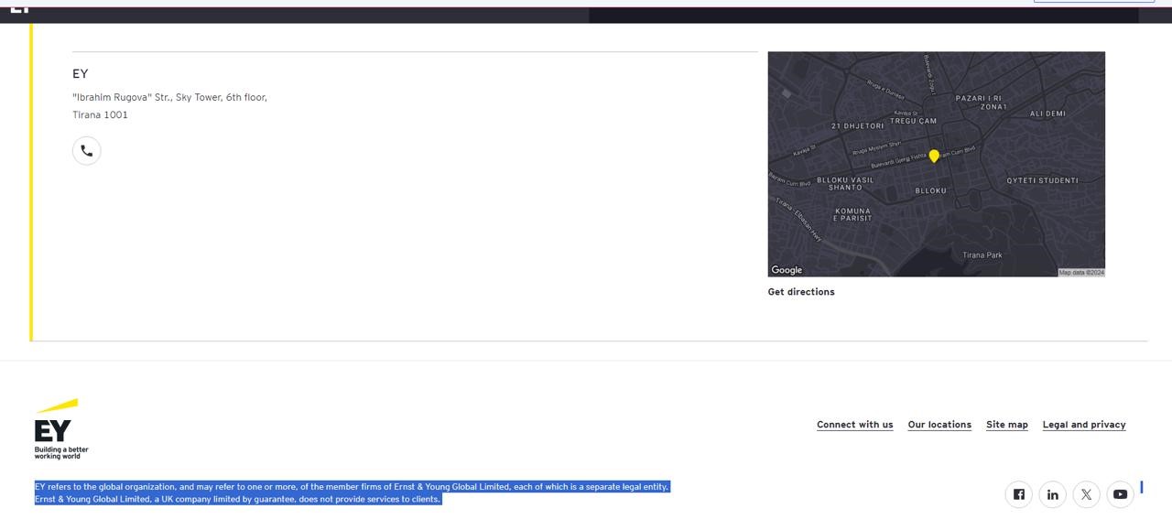This screenshot has height=530, width=1172.
Task: Open the Get directions link
Action: (801, 292)
